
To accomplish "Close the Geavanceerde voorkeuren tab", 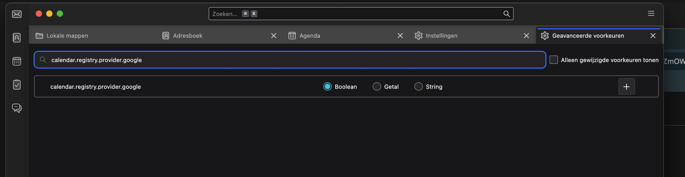I will [653, 36].
